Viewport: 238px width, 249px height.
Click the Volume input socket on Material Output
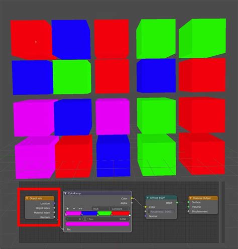pyautogui.click(x=188, y=207)
